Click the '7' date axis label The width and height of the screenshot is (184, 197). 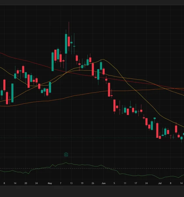click(x=60, y=183)
